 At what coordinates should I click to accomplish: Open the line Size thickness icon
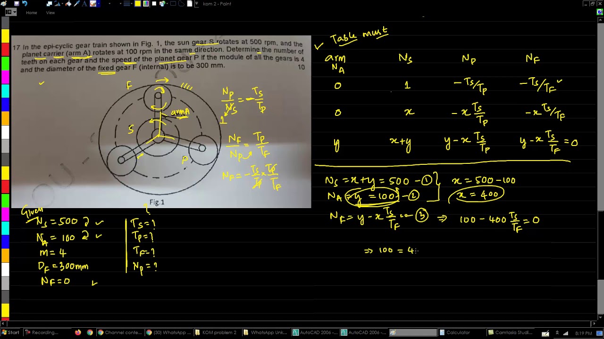click(x=126, y=3)
